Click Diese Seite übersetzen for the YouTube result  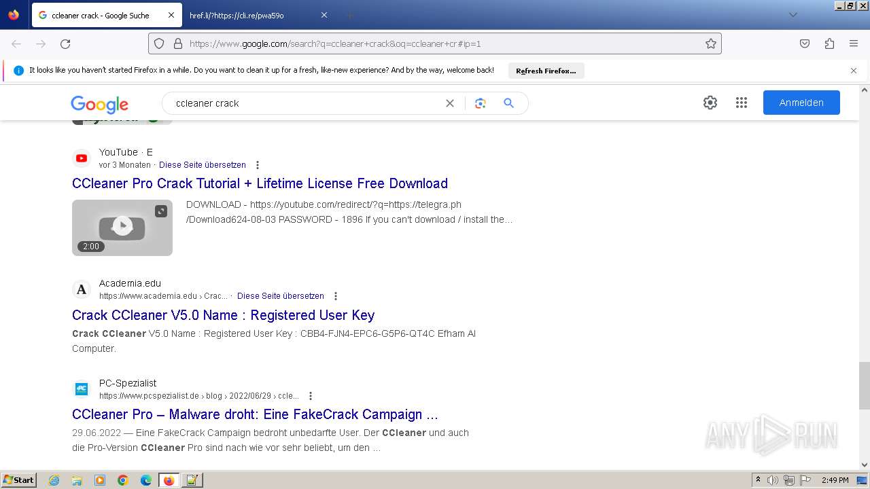[x=203, y=165]
